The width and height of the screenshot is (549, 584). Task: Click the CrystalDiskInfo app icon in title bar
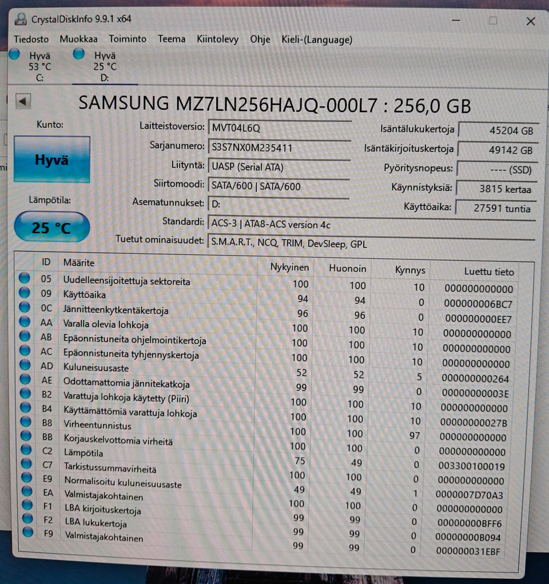click(21, 19)
